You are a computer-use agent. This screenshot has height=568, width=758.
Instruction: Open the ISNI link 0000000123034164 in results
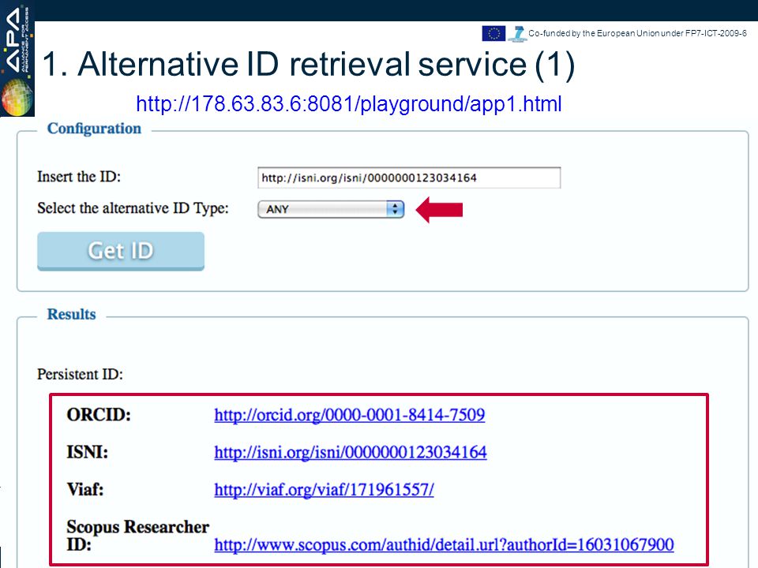(351, 453)
